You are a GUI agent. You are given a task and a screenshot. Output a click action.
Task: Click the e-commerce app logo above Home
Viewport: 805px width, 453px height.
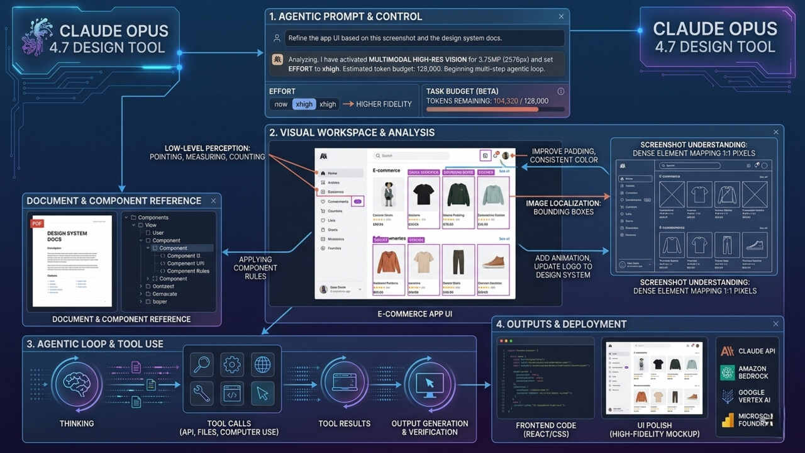coord(323,156)
